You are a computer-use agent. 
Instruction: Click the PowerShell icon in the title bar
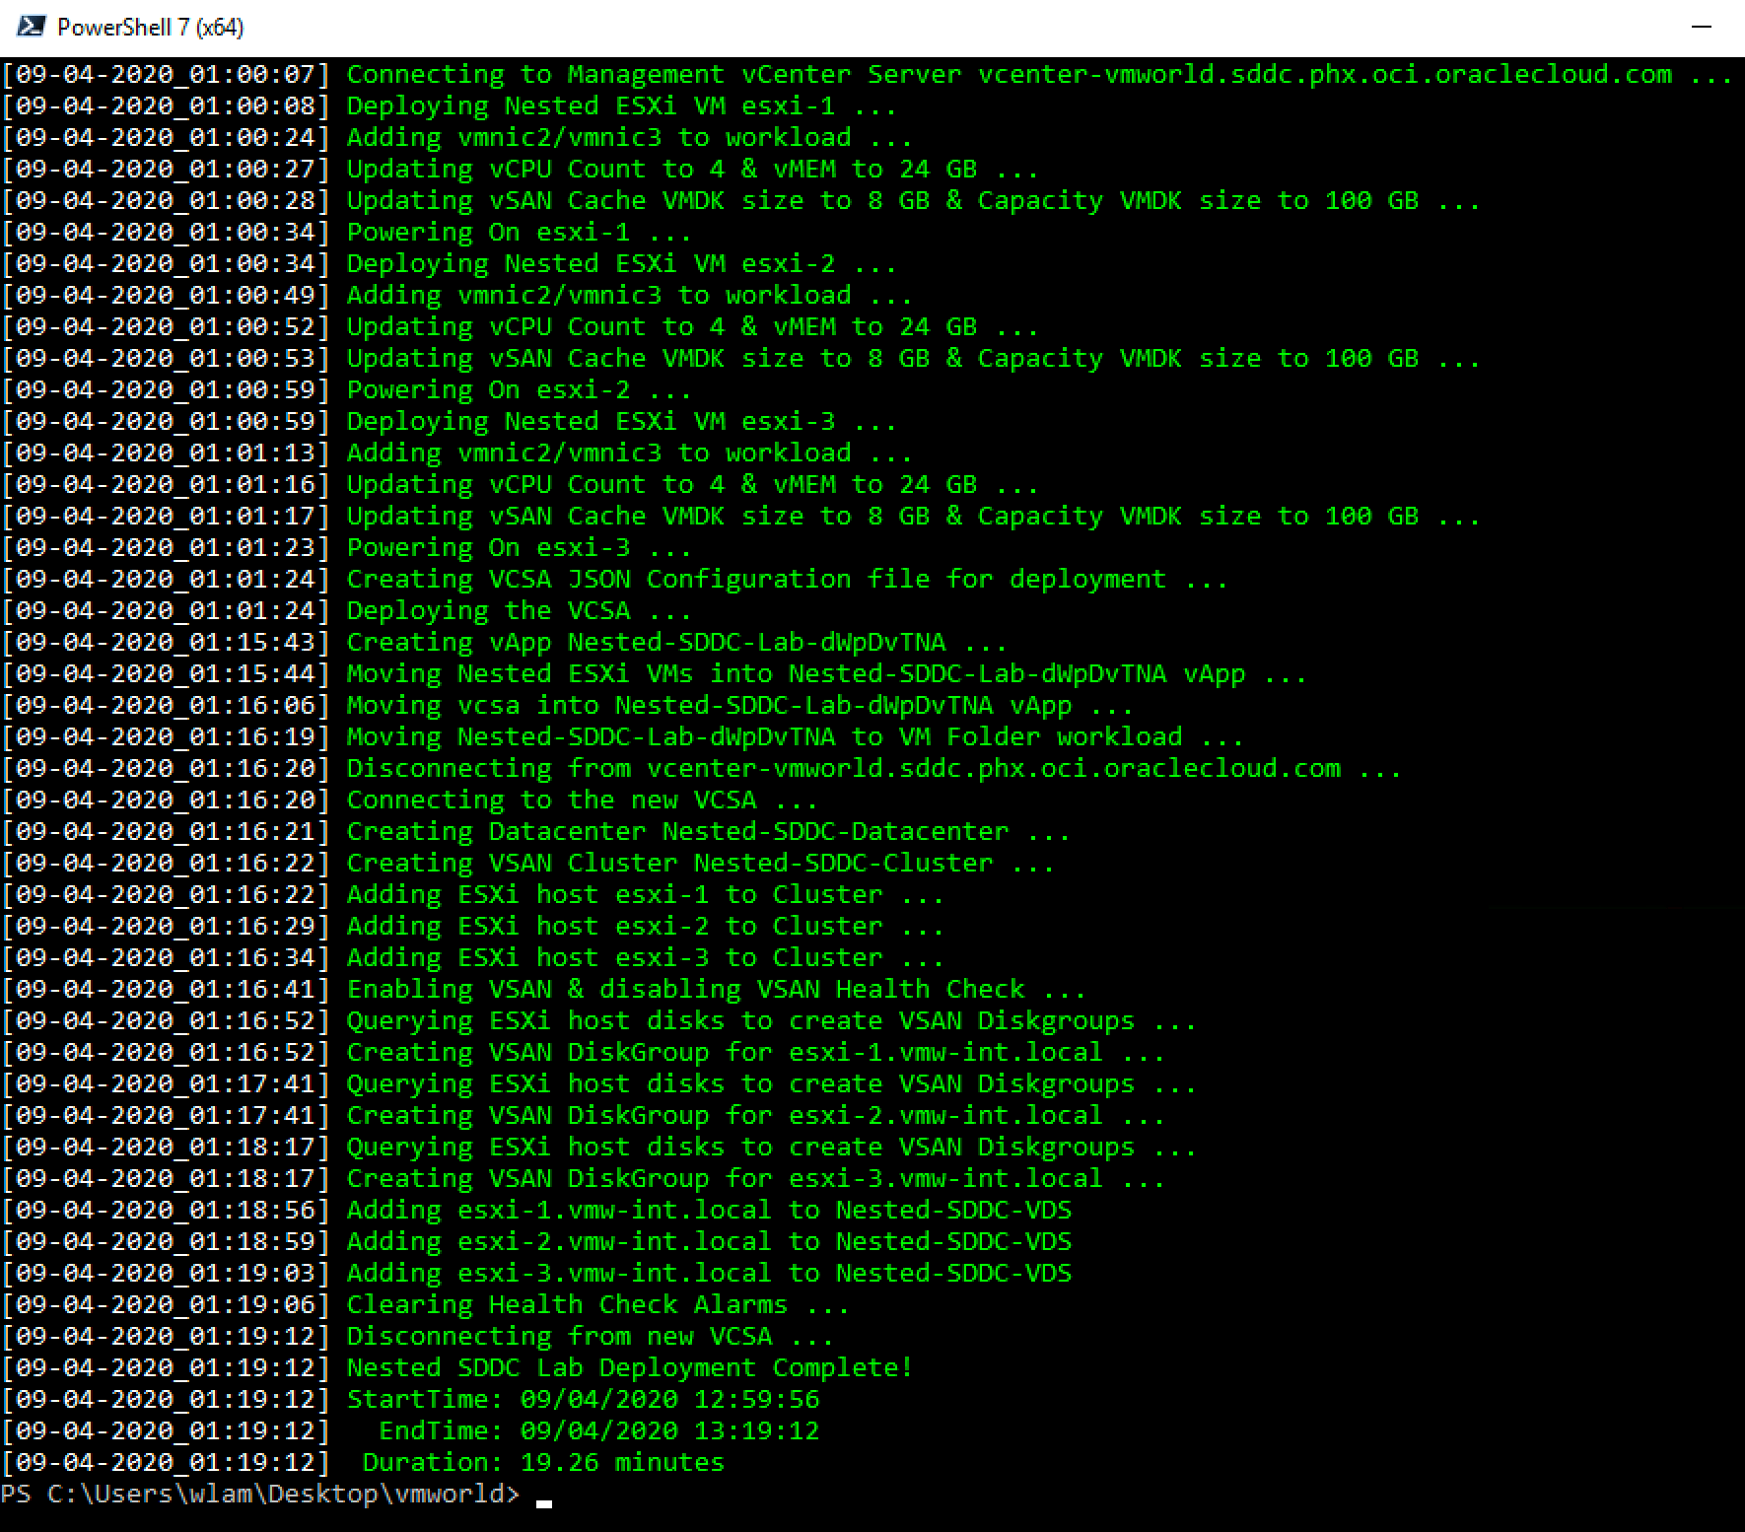32,27
